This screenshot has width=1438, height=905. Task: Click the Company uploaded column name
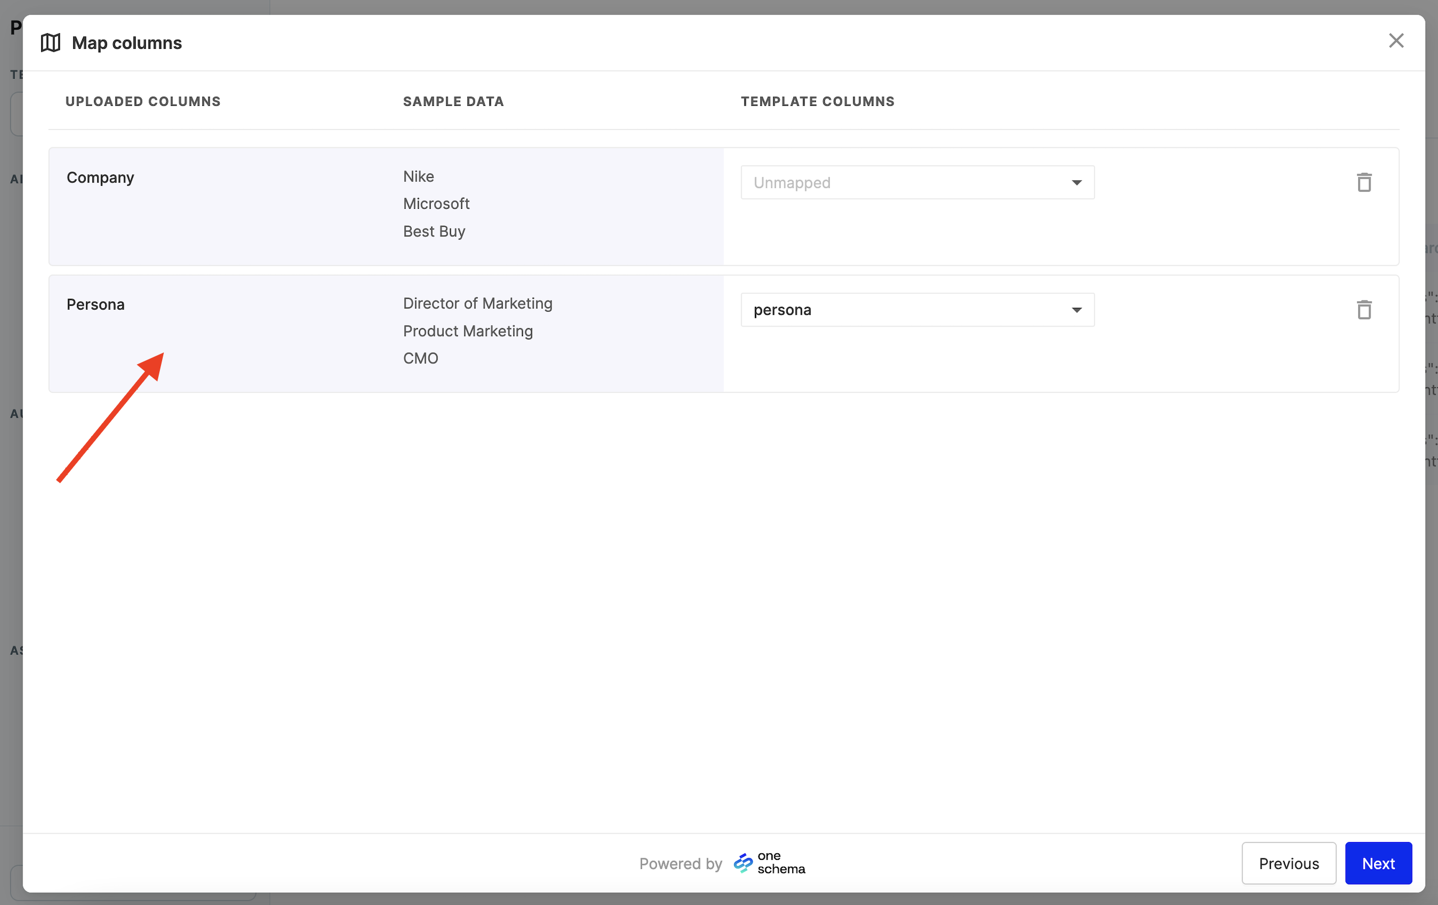[x=100, y=177]
